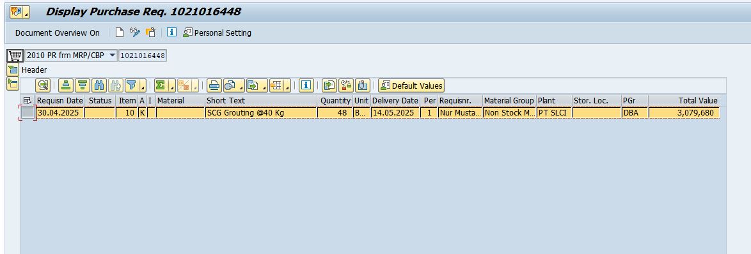The width and height of the screenshot is (751, 254).
Task: Click the Material Group column header
Action: pyautogui.click(x=509, y=100)
